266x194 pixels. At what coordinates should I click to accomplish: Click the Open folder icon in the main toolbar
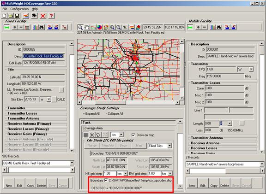click(x=11, y=16)
